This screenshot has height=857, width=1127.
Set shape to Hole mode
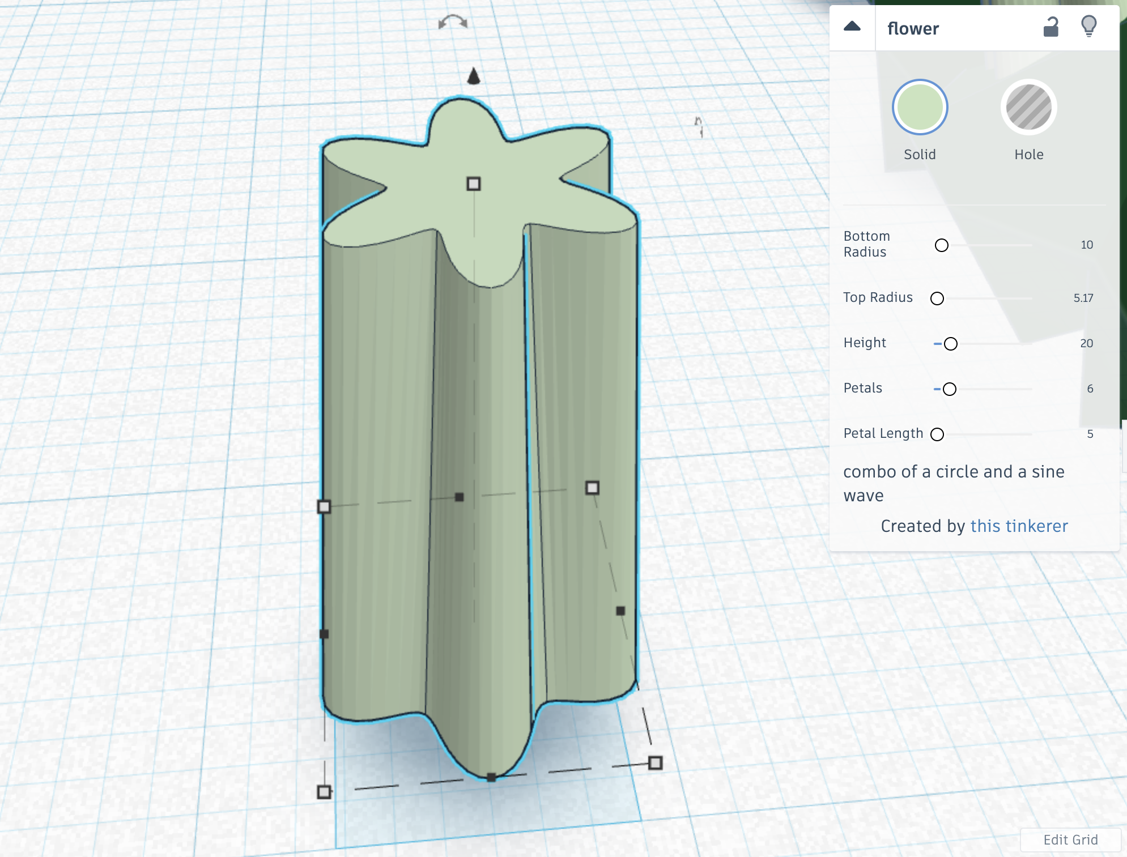(x=1028, y=107)
